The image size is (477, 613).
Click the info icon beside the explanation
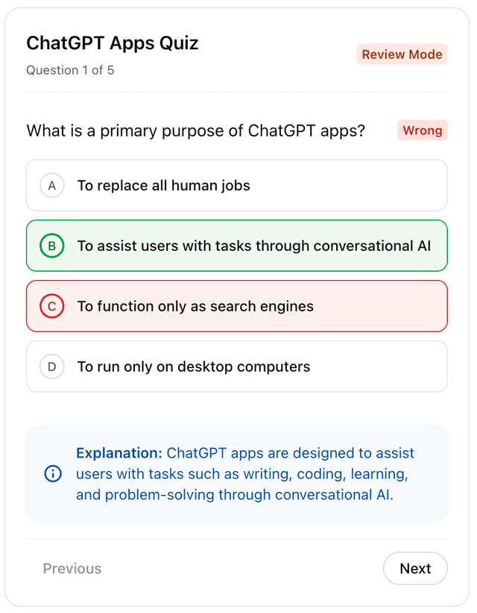point(53,473)
